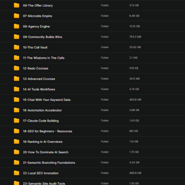The image size is (185, 185).
Task: Click the "Folder" type in 19-Ranking in AI Overviews row
Action: (105, 142)
